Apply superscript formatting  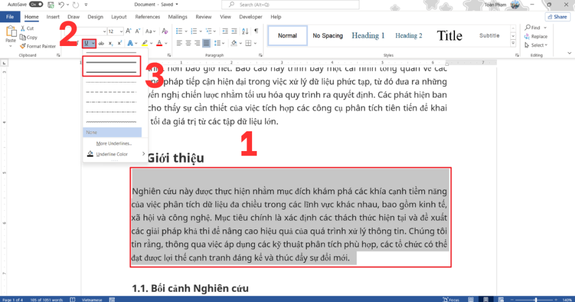pyautogui.click(x=120, y=43)
